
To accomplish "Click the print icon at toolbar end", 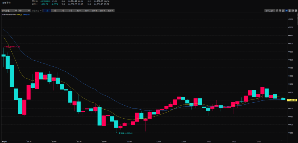I will [296, 11].
